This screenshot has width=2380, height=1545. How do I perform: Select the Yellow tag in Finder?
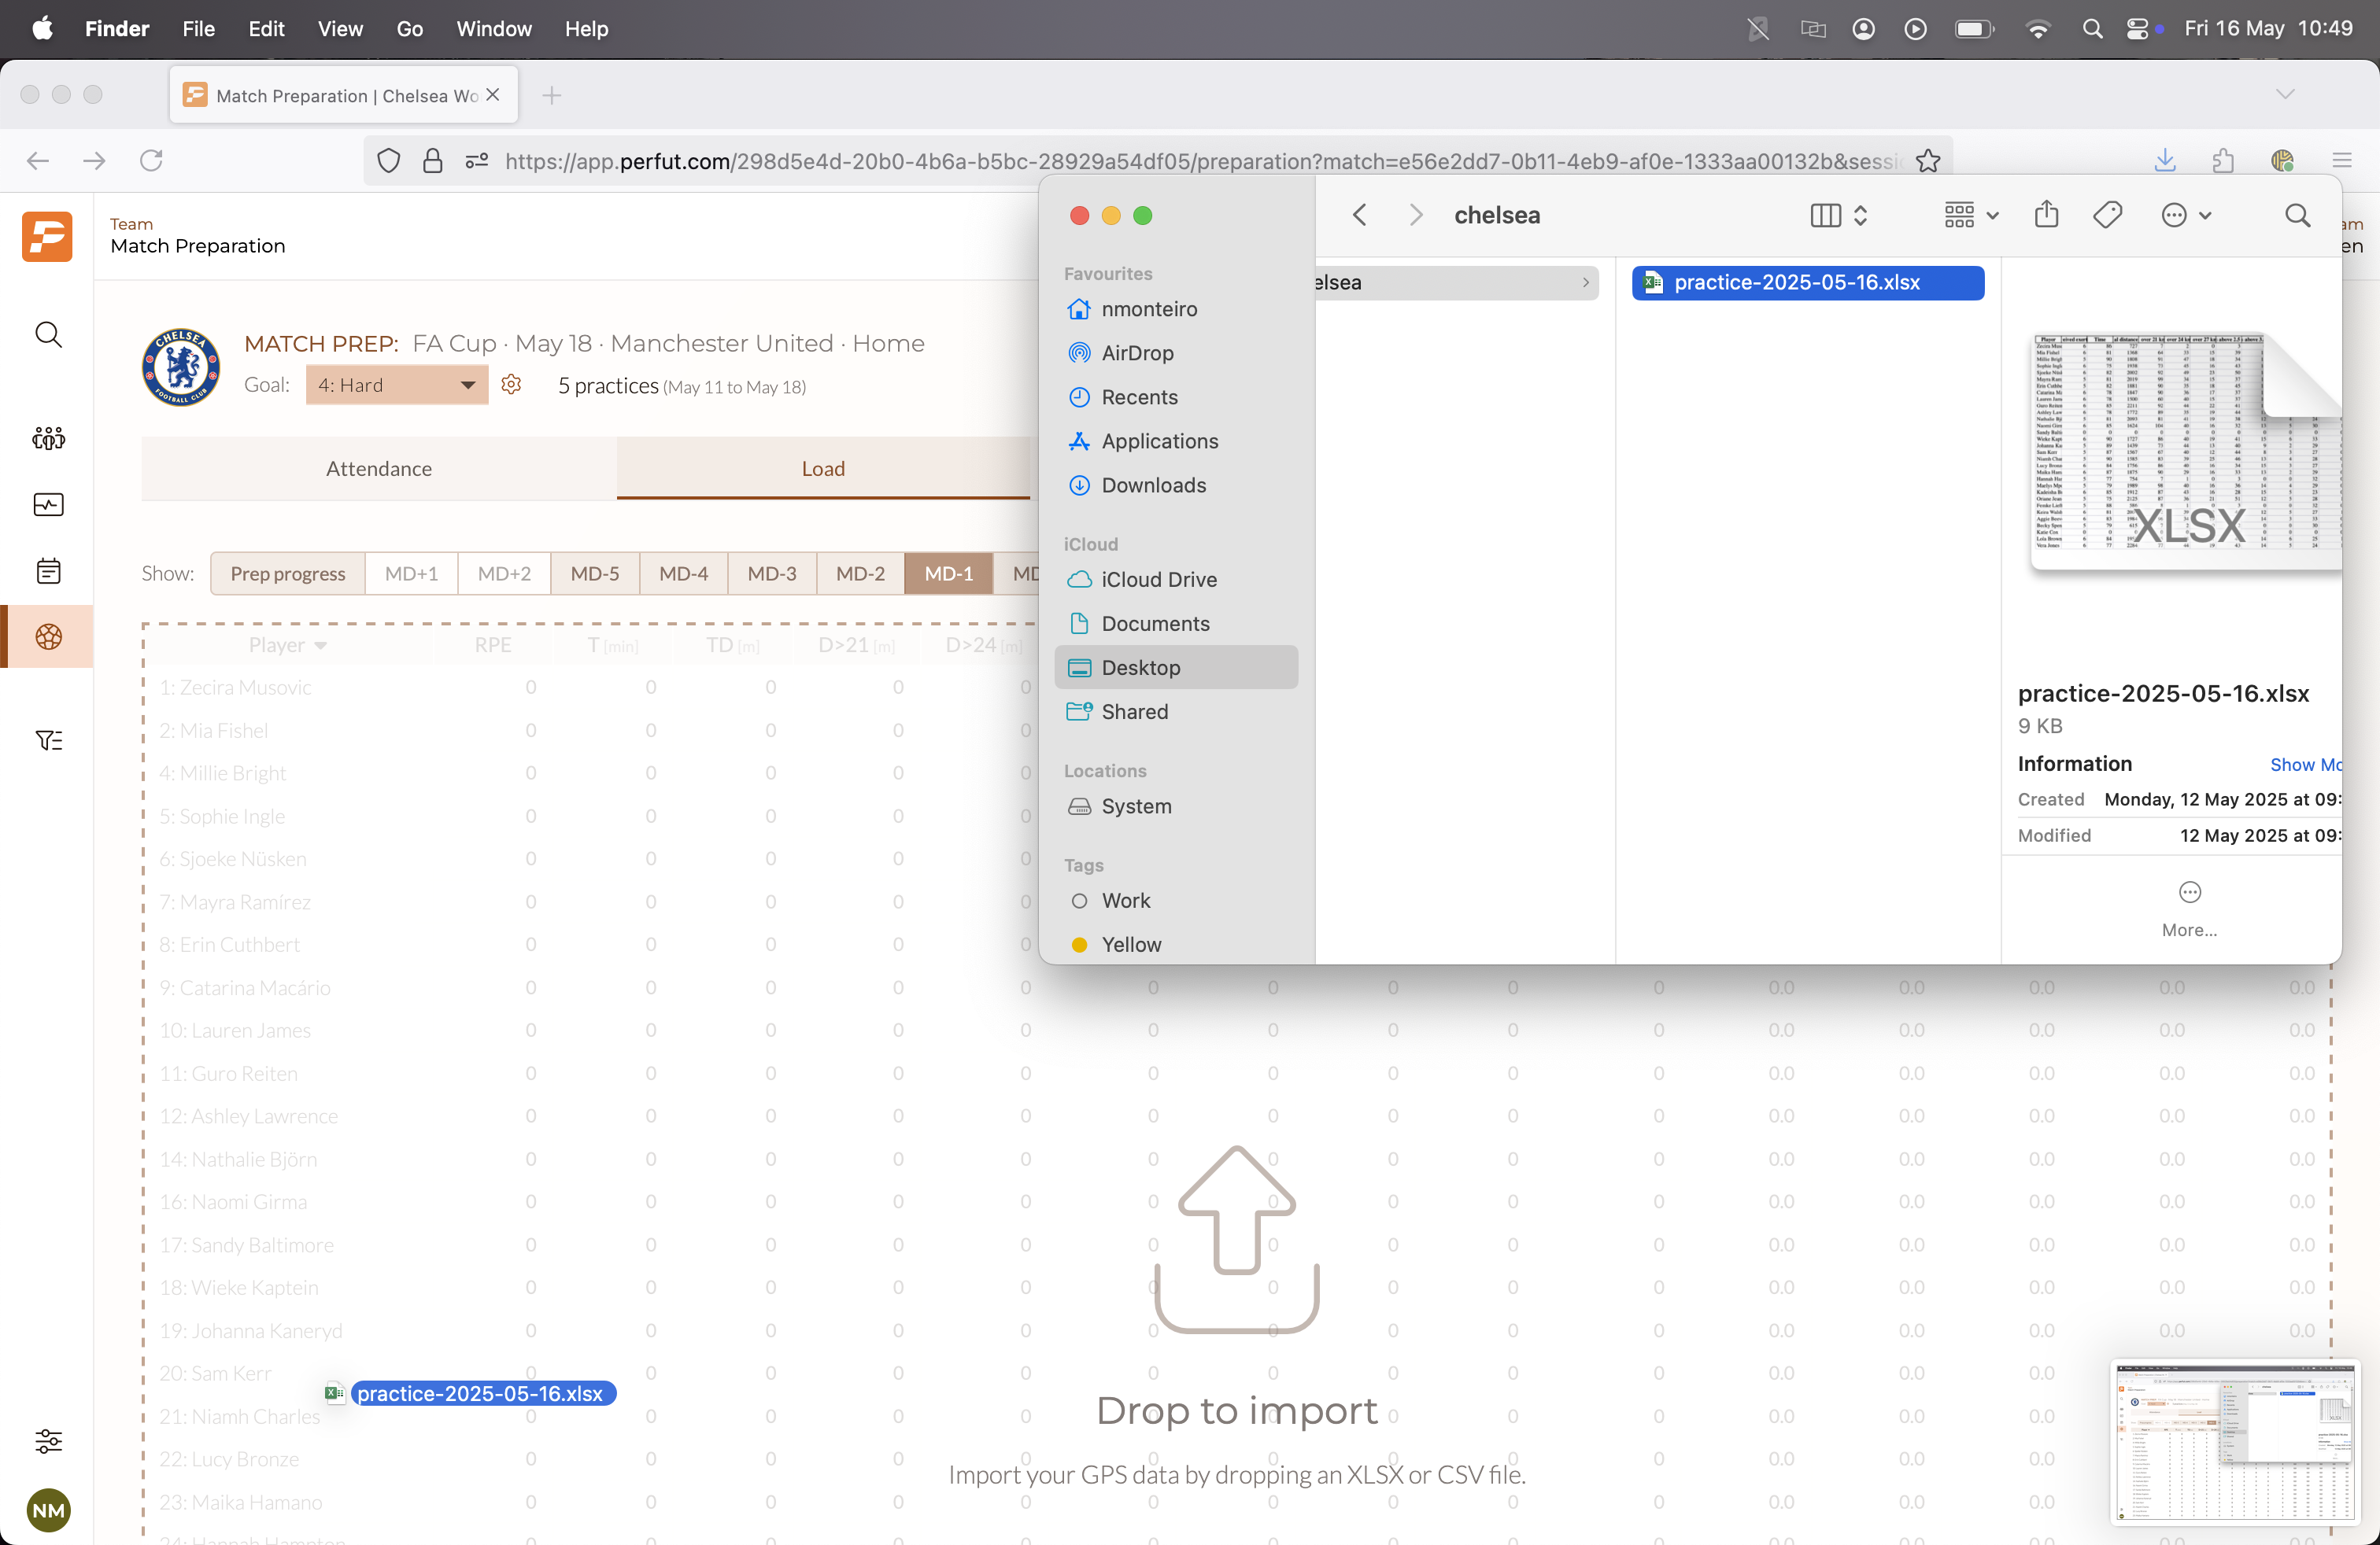(x=1176, y=943)
